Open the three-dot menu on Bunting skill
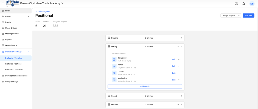This screenshot has width=258, height=109. (178, 38)
